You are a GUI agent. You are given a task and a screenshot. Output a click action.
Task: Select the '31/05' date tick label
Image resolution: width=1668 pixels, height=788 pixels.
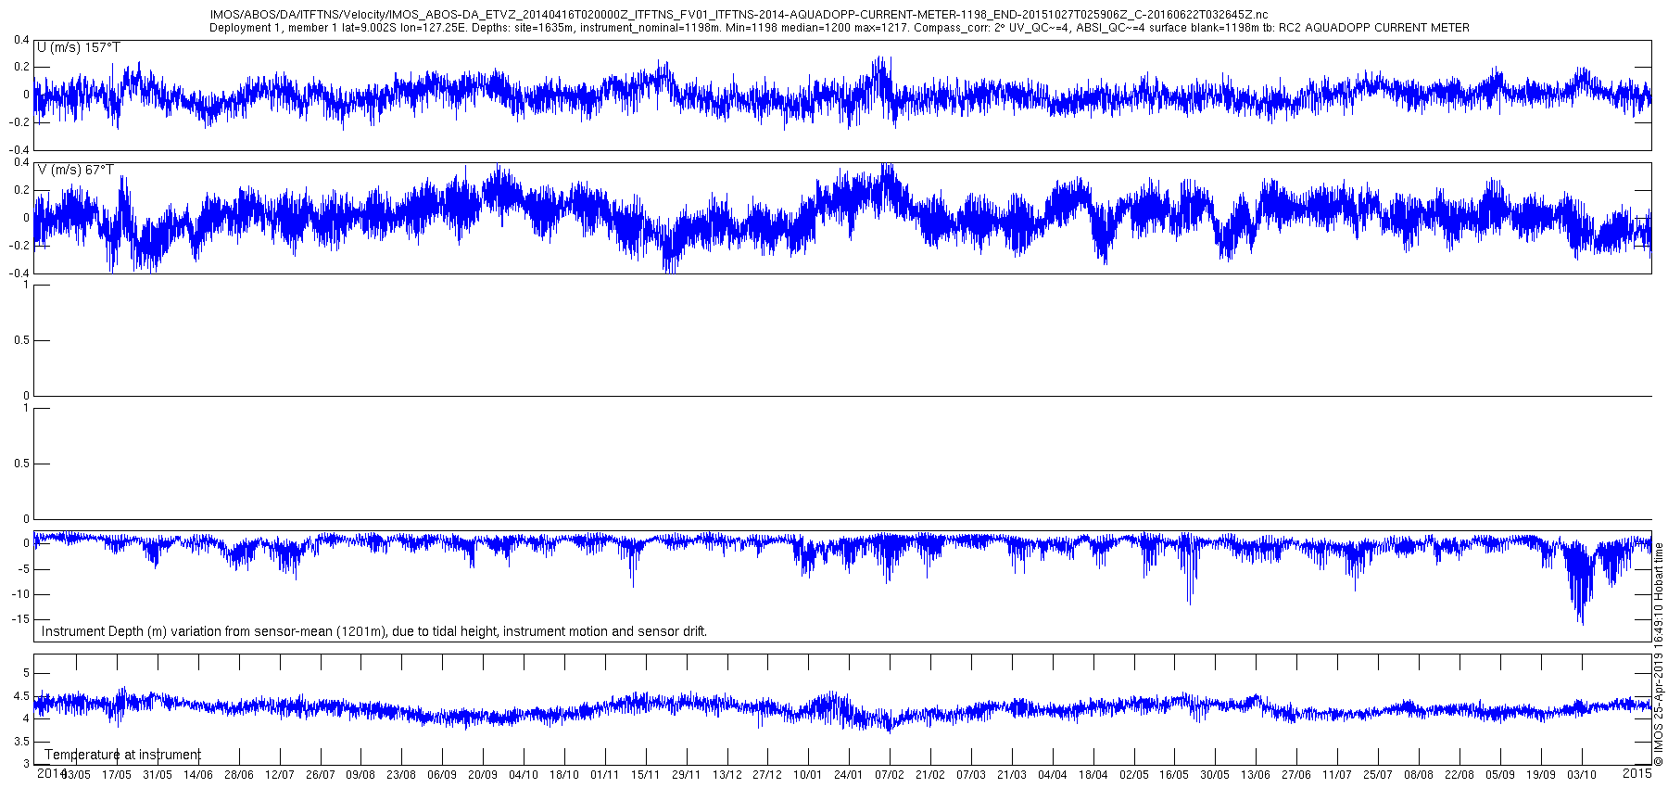pos(158,775)
